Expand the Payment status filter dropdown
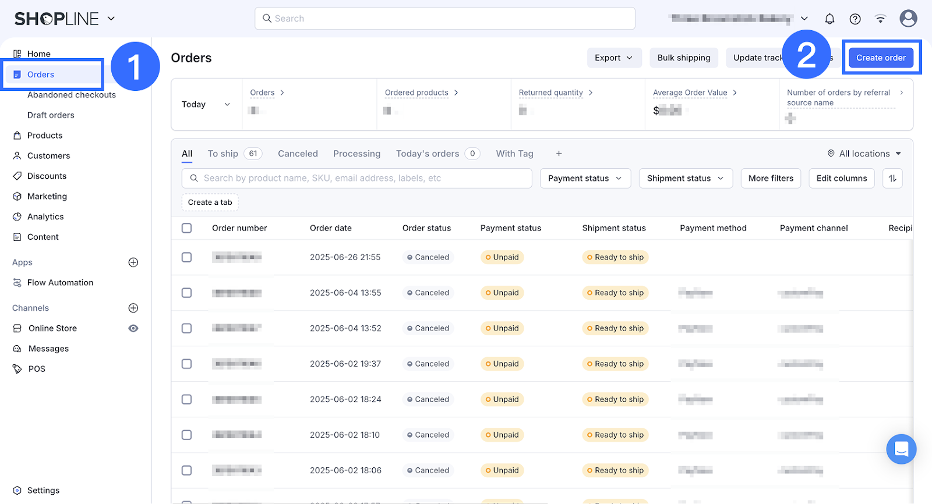The width and height of the screenshot is (932, 504). (x=585, y=178)
